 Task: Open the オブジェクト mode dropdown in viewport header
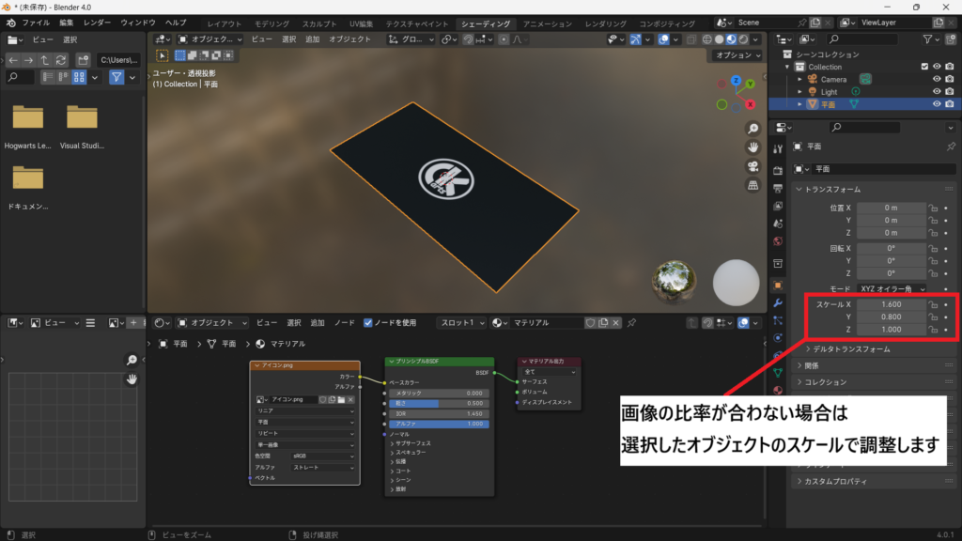[x=209, y=39]
